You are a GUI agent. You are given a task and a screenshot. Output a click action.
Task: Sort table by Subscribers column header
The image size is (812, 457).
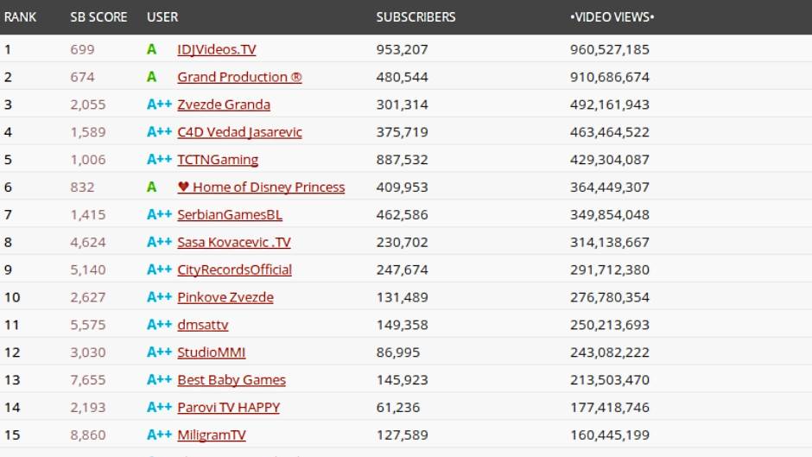click(416, 17)
